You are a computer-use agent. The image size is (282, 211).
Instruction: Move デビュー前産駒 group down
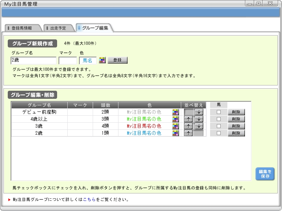point(199,112)
